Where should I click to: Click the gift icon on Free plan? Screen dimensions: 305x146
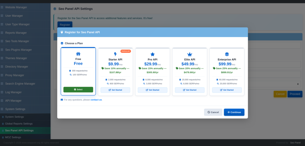click(78, 54)
